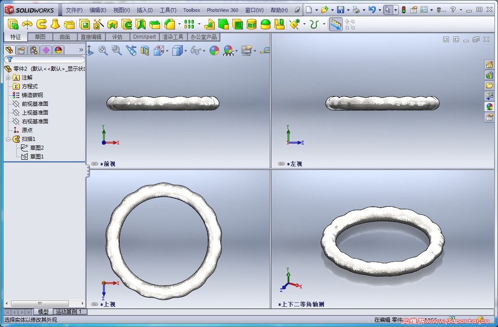This screenshot has height=327, width=498.
Task: Select the Dome feature icon
Action: coord(266,24)
